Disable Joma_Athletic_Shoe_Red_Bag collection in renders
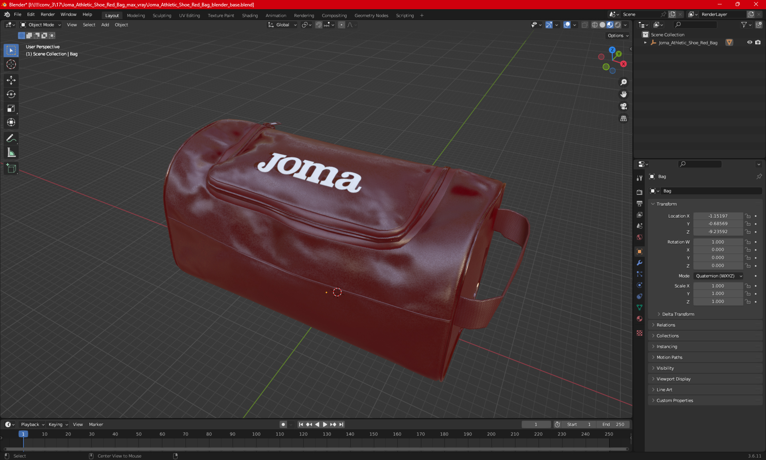The image size is (766, 460). click(758, 42)
